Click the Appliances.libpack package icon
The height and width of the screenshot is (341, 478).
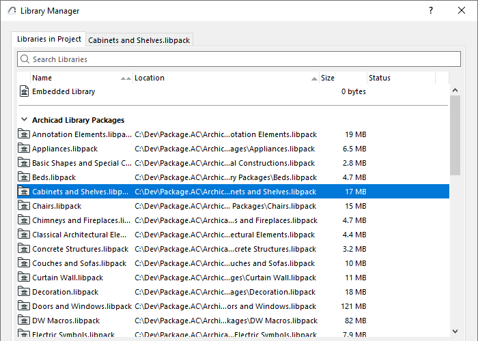[25, 149]
